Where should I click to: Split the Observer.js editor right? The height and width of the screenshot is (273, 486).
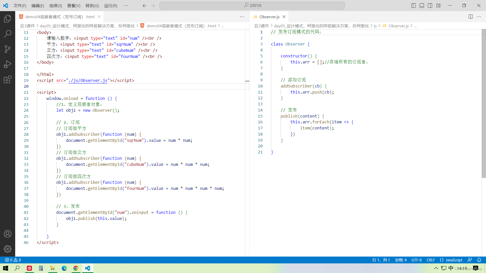point(471,17)
